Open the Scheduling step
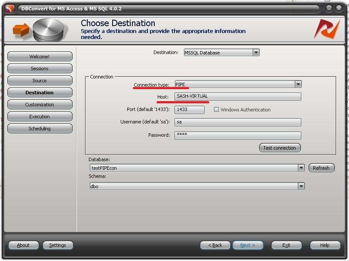 [x=40, y=128]
